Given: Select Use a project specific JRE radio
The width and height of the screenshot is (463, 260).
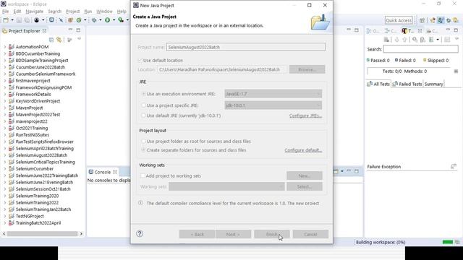Looking at the screenshot, I should pyautogui.click(x=143, y=105).
